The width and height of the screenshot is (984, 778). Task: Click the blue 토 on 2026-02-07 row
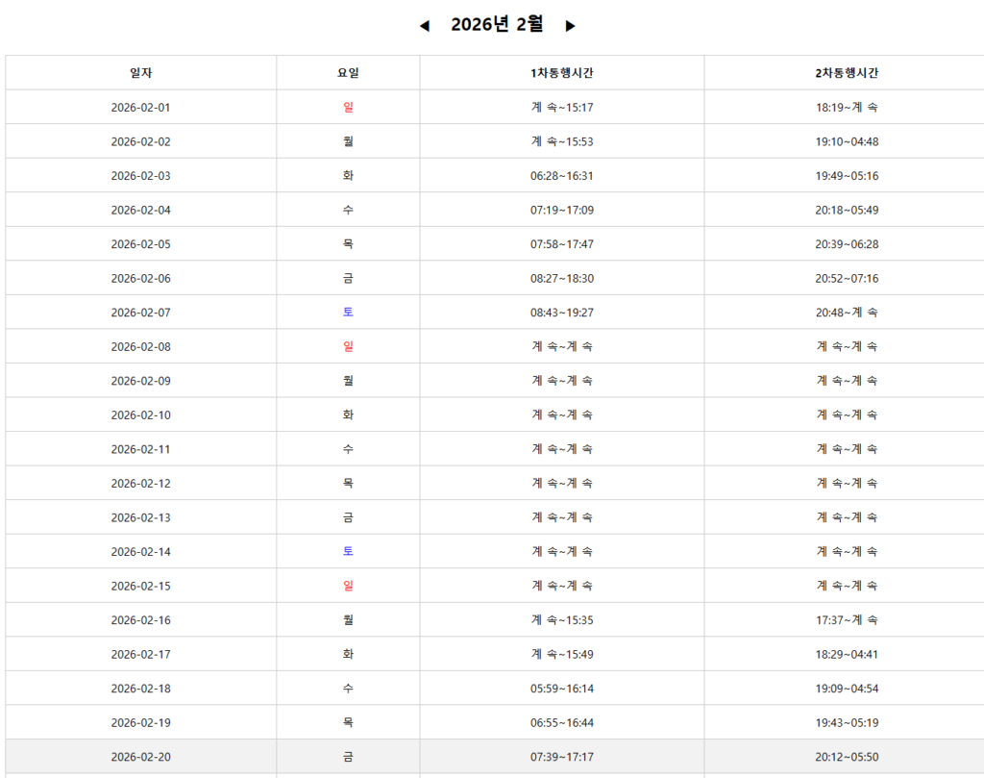[x=348, y=313]
